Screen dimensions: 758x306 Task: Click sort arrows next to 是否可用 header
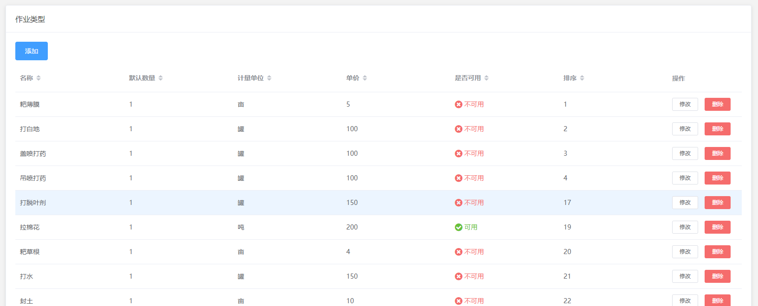point(486,78)
